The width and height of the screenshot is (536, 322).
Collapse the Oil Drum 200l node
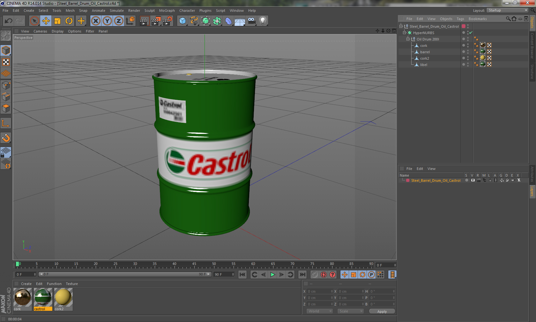point(408,39)
